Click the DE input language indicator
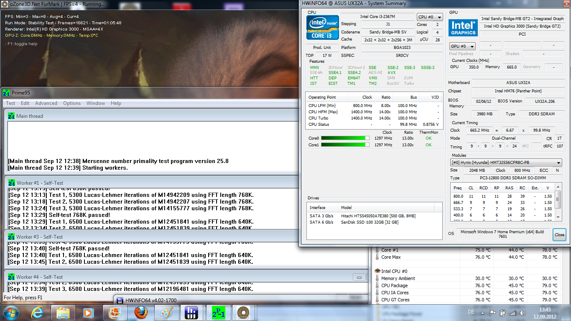Image resolution: width=571 pixels, height=321 pixels. (471, 312)
